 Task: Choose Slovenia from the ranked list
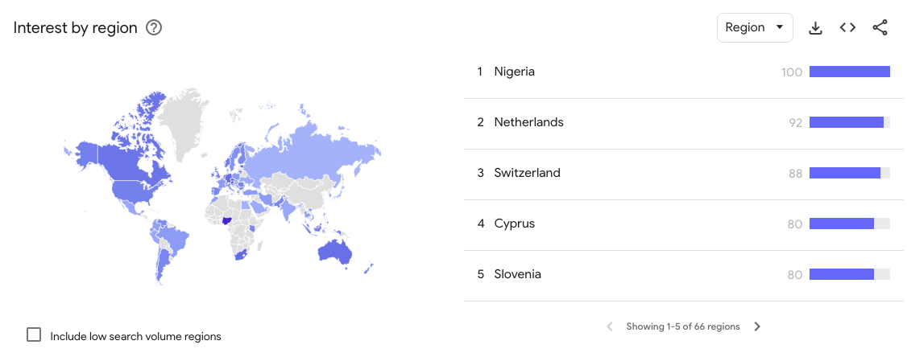click(x=517, y=275)
